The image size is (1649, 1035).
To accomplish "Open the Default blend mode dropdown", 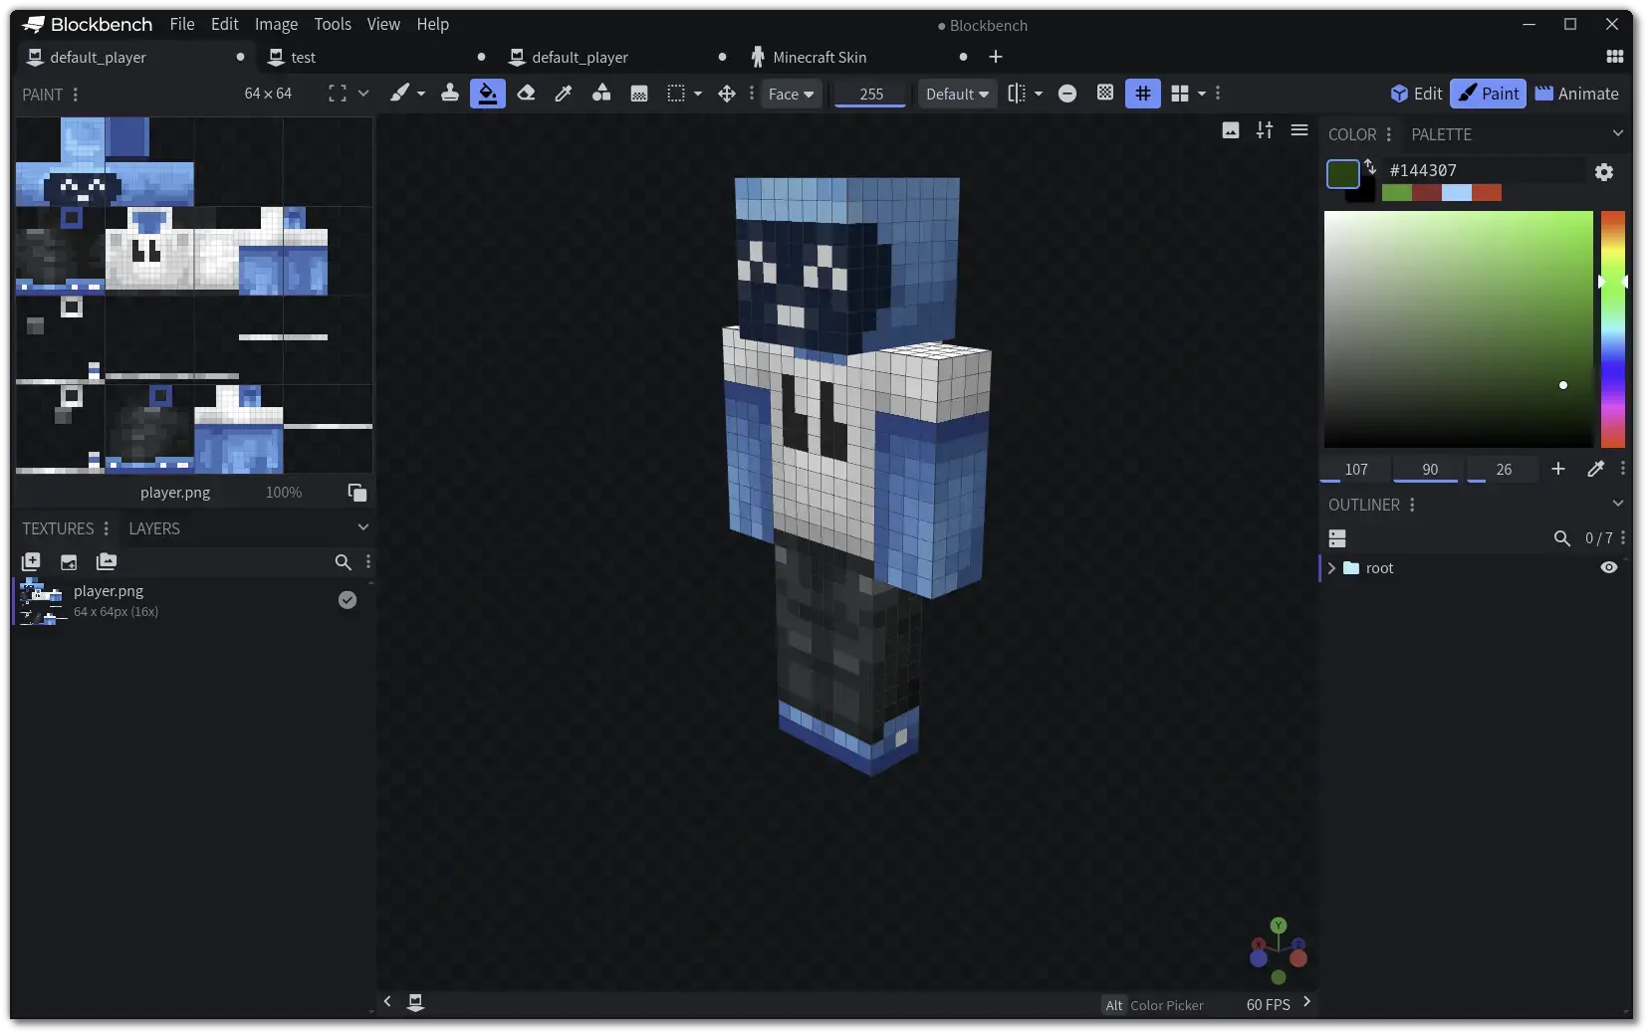I will pyautogui.click(x=956, y=94).
